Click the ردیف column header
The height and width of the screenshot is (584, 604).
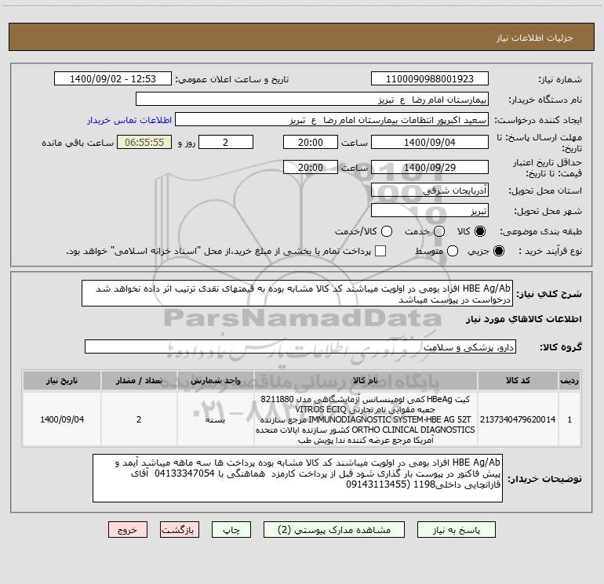pos(569,380)
